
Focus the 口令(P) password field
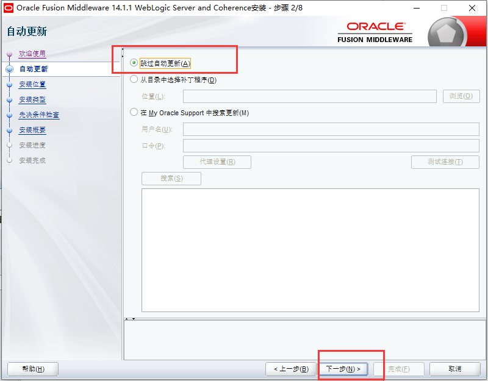coord(331,146)
